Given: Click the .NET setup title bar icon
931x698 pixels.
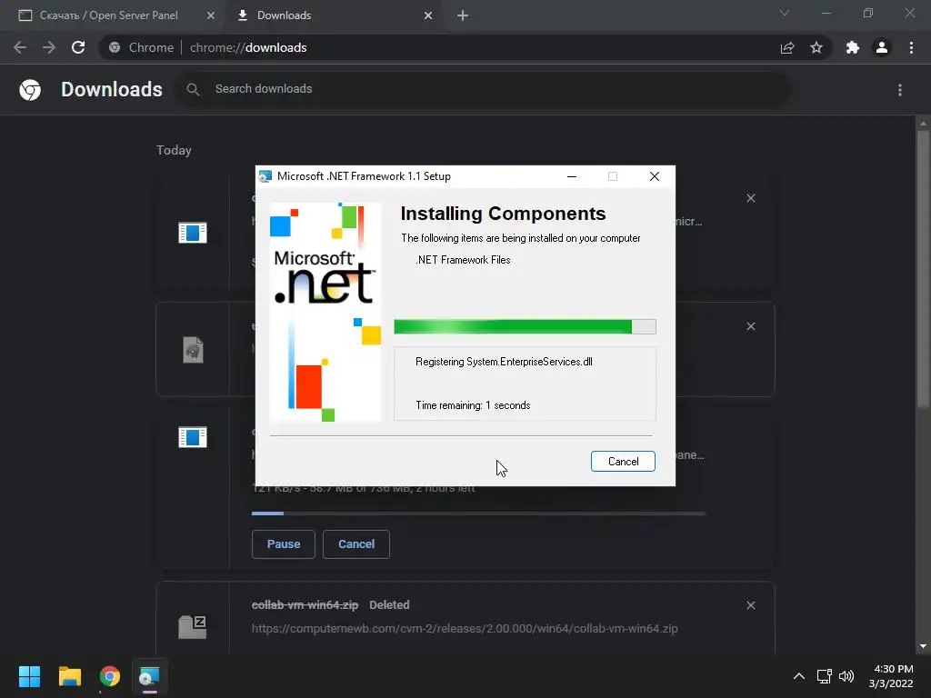Looking at the screenshot, I should coord(265,176).
